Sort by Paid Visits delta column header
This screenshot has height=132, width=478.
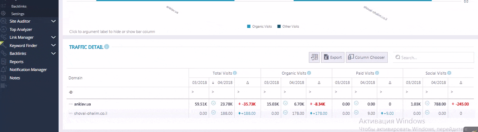[x=390, y=82]
